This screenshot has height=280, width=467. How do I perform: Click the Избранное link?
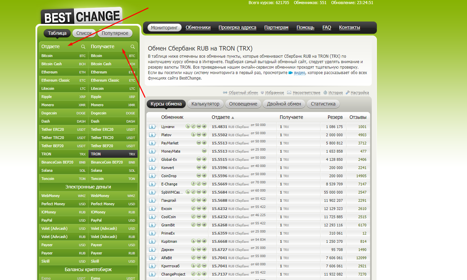(274, 93)
